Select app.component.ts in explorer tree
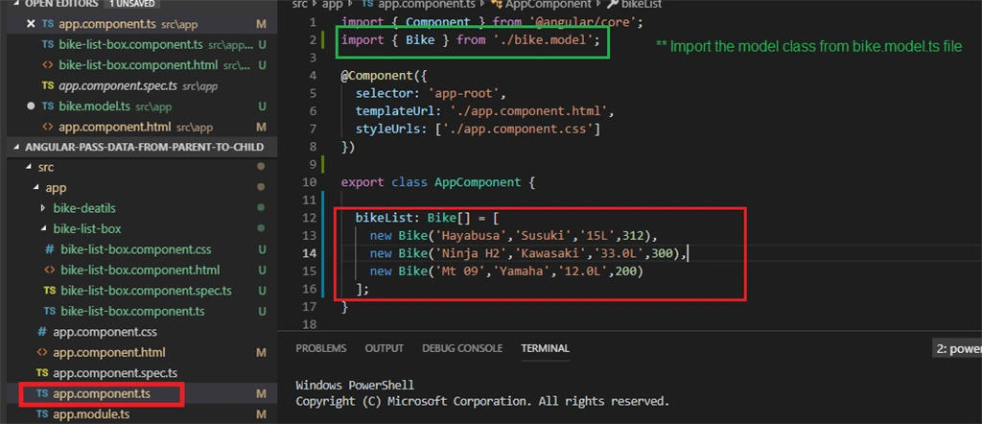Screen dimensions: 982x424 (x=102, y=394)
